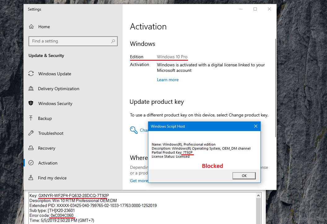This screenshot has width=327, height=224.
Task: Click the Recovery icon in sidebar
Action: click(31, 148)
